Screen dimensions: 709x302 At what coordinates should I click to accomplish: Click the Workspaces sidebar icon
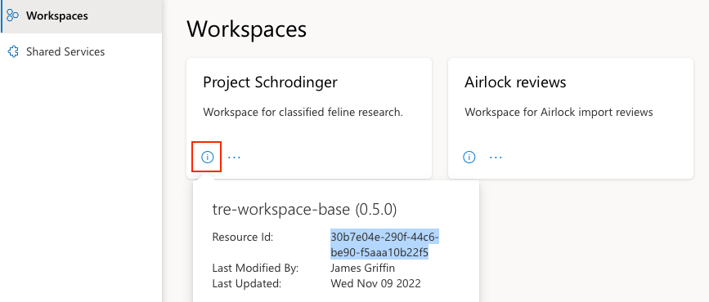click(13, 16)
